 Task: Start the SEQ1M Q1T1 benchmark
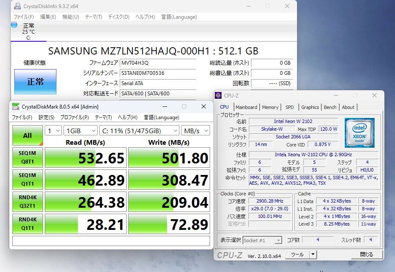27,179
